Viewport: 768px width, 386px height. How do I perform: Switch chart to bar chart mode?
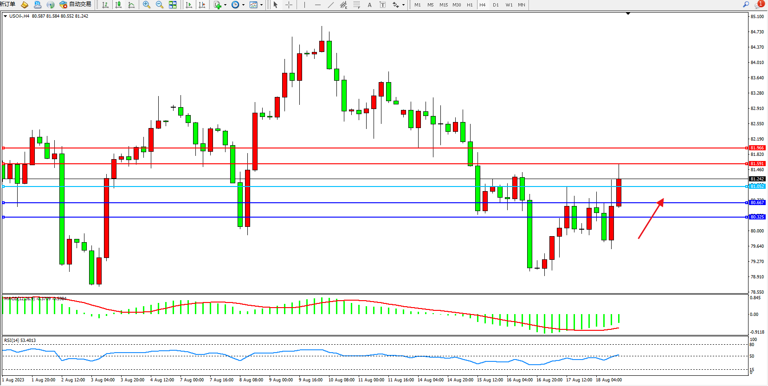tap(105, 5)
